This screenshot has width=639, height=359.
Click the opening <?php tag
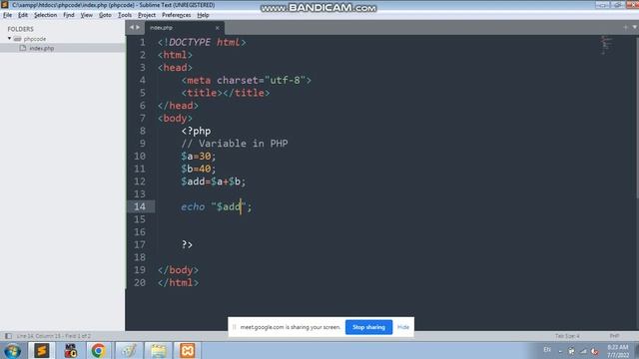point(196,131)
